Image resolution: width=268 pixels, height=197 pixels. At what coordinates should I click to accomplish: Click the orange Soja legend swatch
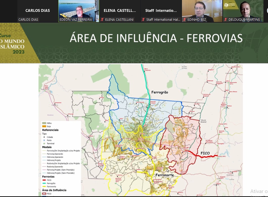[44, 126]
